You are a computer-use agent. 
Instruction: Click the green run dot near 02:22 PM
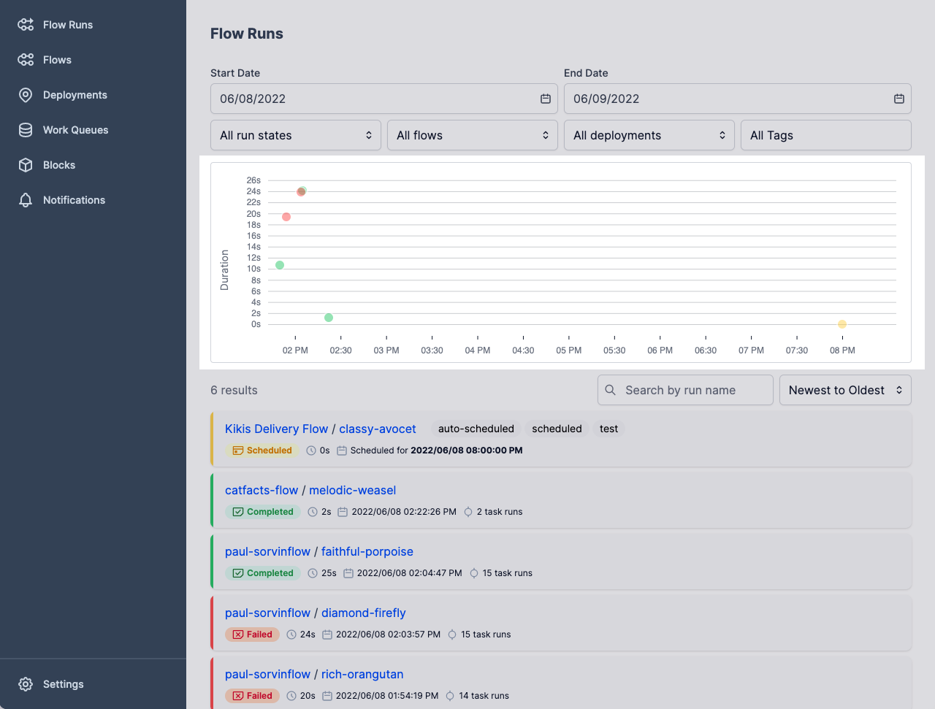click(x=329, y=318)
